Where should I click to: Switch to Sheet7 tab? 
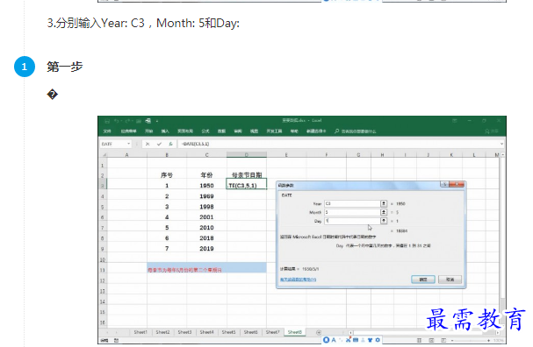coord(272,332)
